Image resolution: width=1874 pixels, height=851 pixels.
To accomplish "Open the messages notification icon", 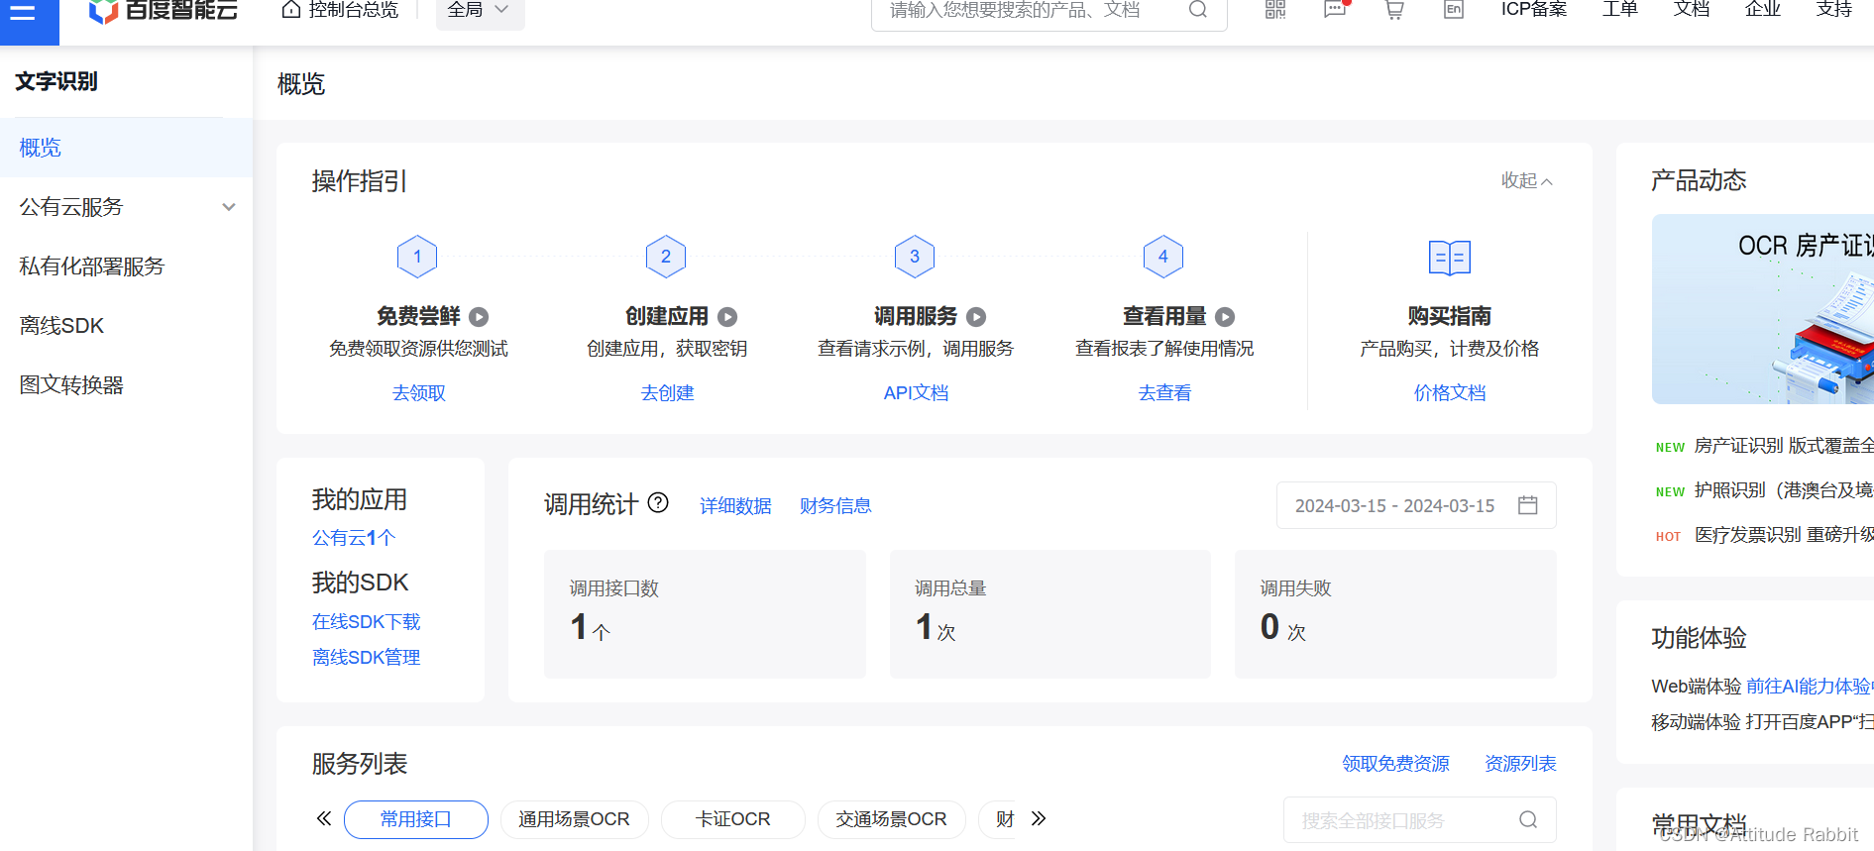I will coord(1335,10).
